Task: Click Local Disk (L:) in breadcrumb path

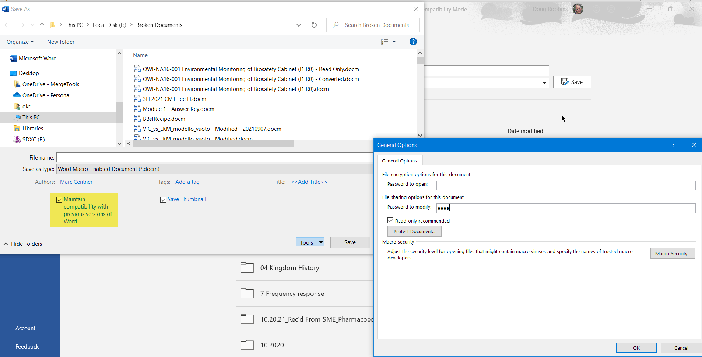Action: pos(109,25)
